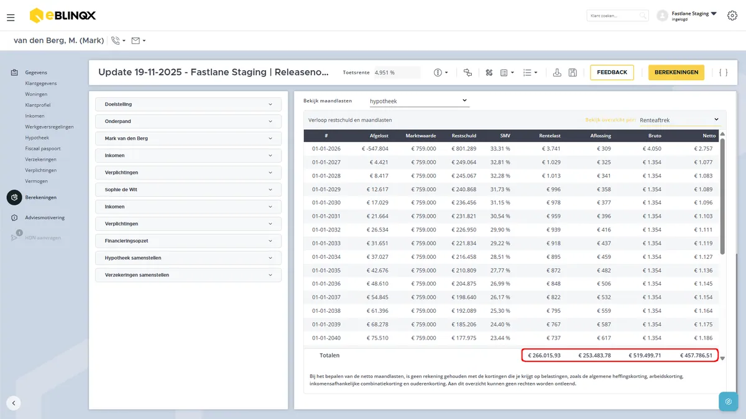The image size is (746, 419).
Task: Expand the Hypotheek samenstellen section
Action: pyautogui.click(x=188, y=258)
